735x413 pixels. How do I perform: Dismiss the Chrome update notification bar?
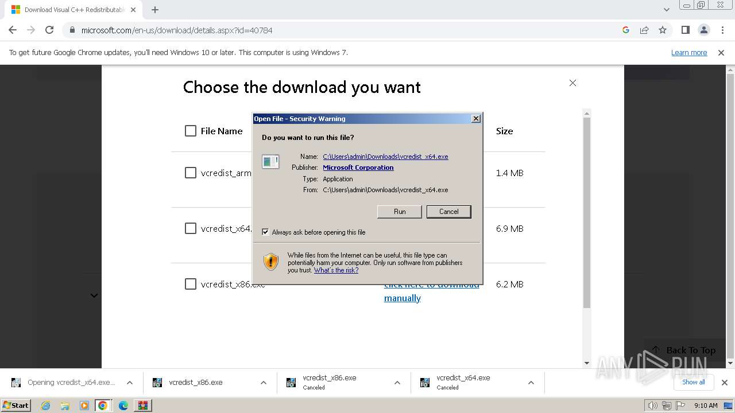[x=721, y=52]
